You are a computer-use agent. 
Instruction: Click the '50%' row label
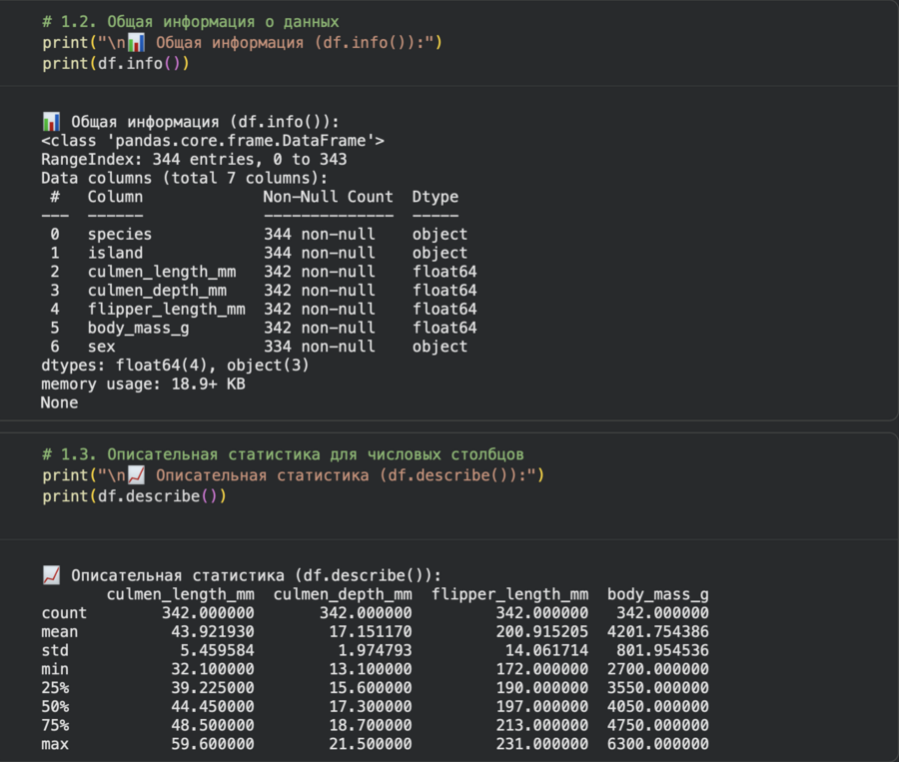click(x=55, y=707)
